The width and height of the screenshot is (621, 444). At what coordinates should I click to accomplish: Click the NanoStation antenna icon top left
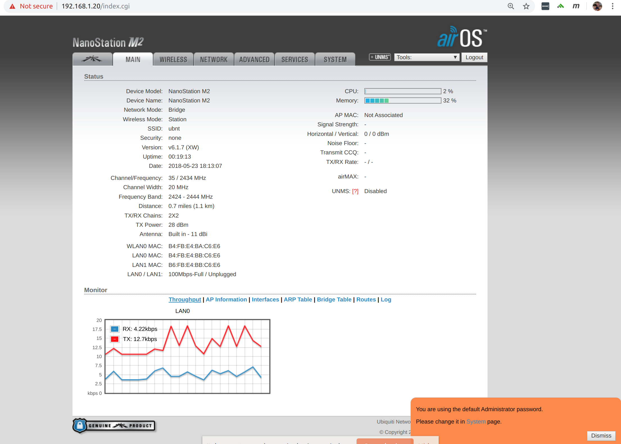click(92, 59)
